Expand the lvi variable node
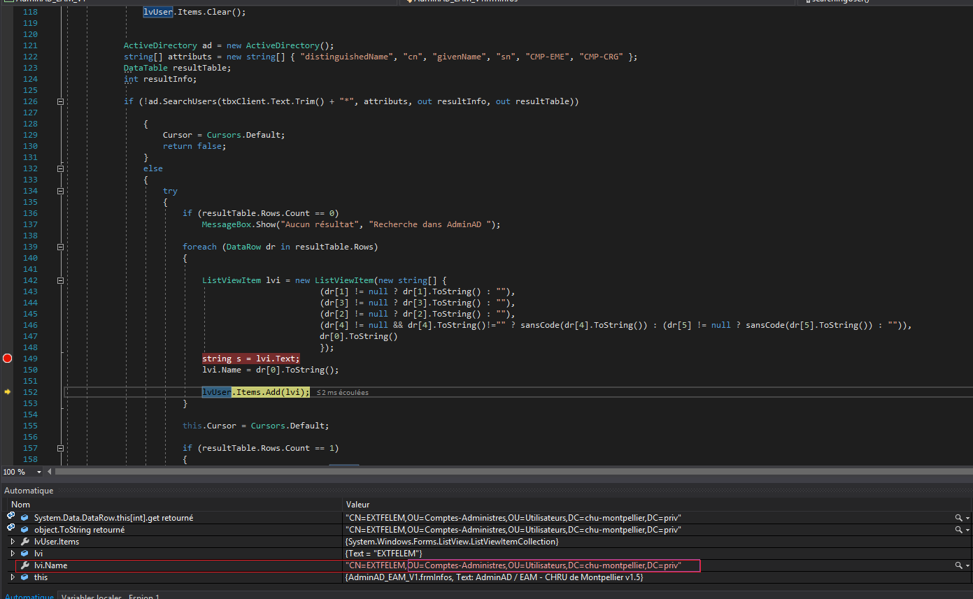The height and width of the screenshot is (599, 973). pyautogui.click(x=13, y=554)
